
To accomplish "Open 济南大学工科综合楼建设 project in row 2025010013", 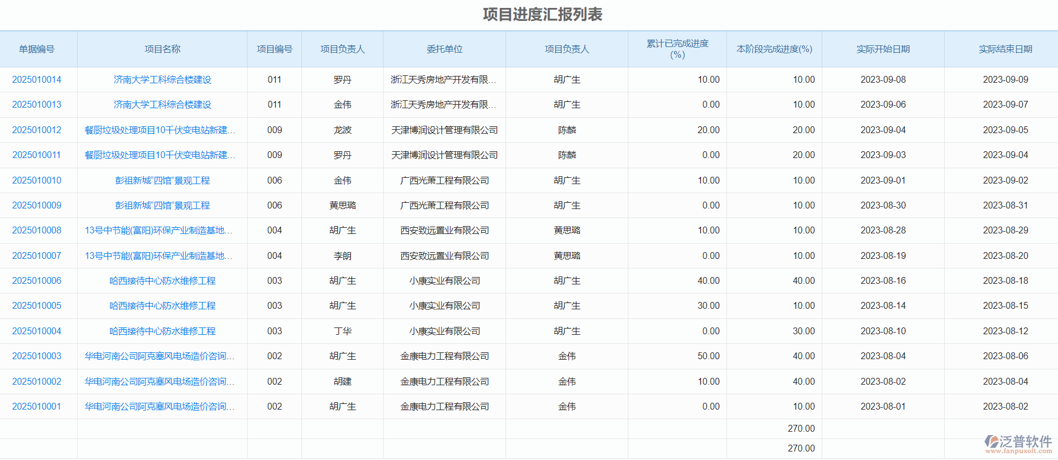I will coord(162,105).
